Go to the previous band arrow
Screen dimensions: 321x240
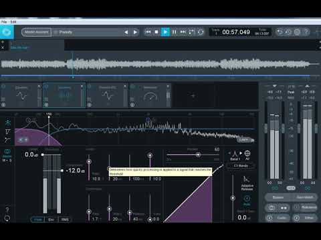click(229, 153)
